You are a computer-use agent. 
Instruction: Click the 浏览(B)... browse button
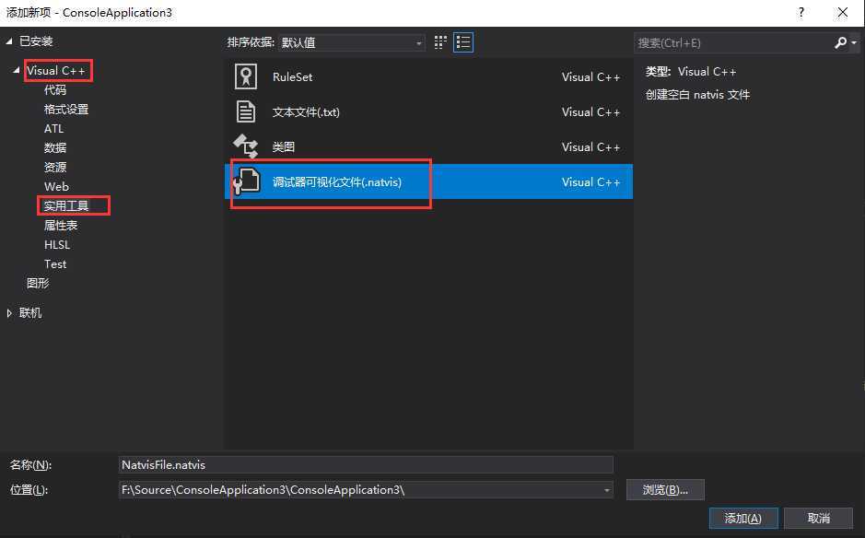[665, 489]
